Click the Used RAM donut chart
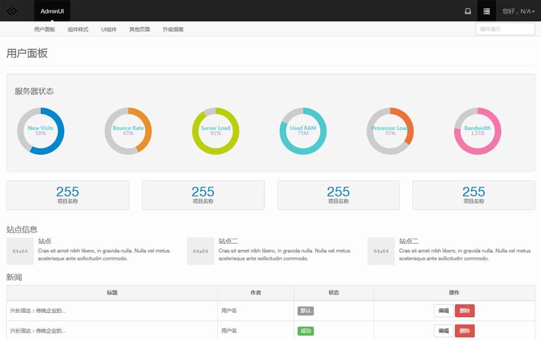 pyautogui.click(x=302, y=131)
